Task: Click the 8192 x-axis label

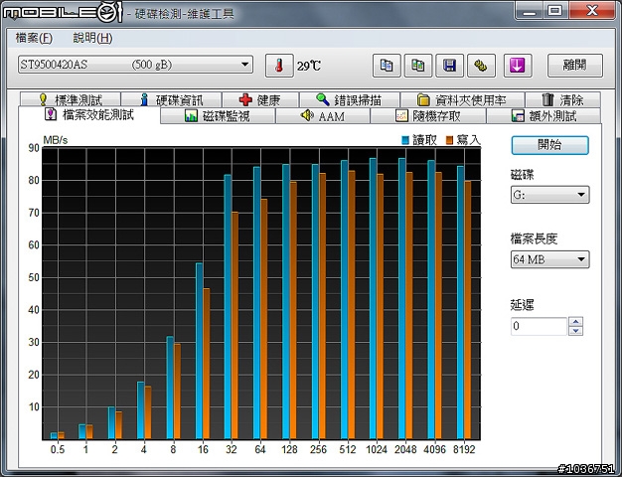Action: [x=464, y=449]
